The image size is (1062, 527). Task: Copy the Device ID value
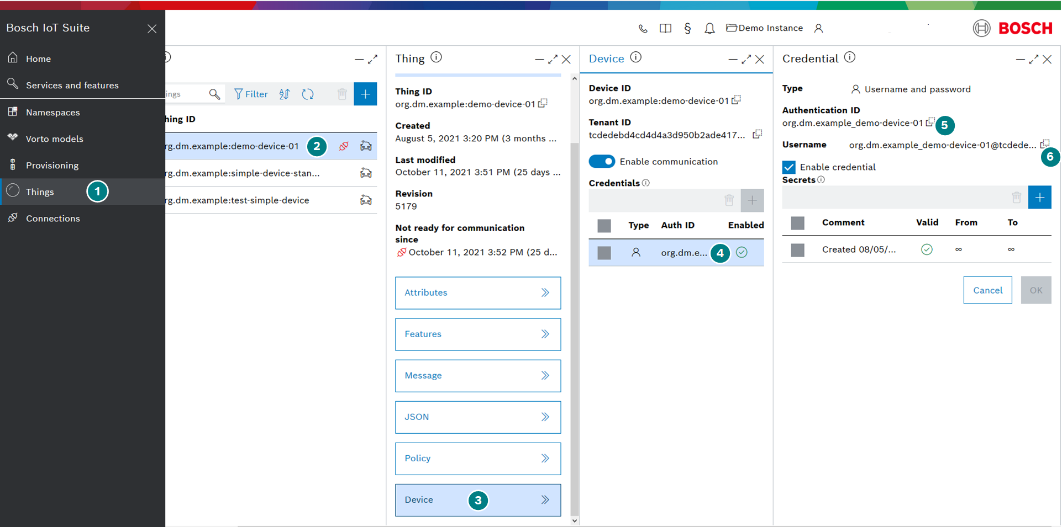click(x=736, y=100)
